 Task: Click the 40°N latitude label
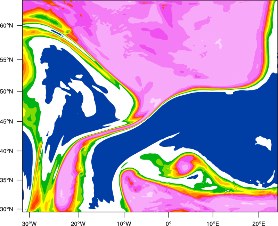click(7, 151)
